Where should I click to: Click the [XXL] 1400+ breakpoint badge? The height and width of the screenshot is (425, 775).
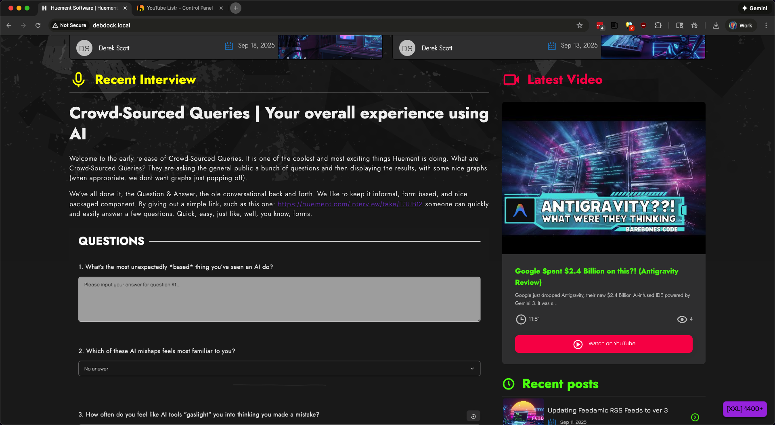(745, 409)
